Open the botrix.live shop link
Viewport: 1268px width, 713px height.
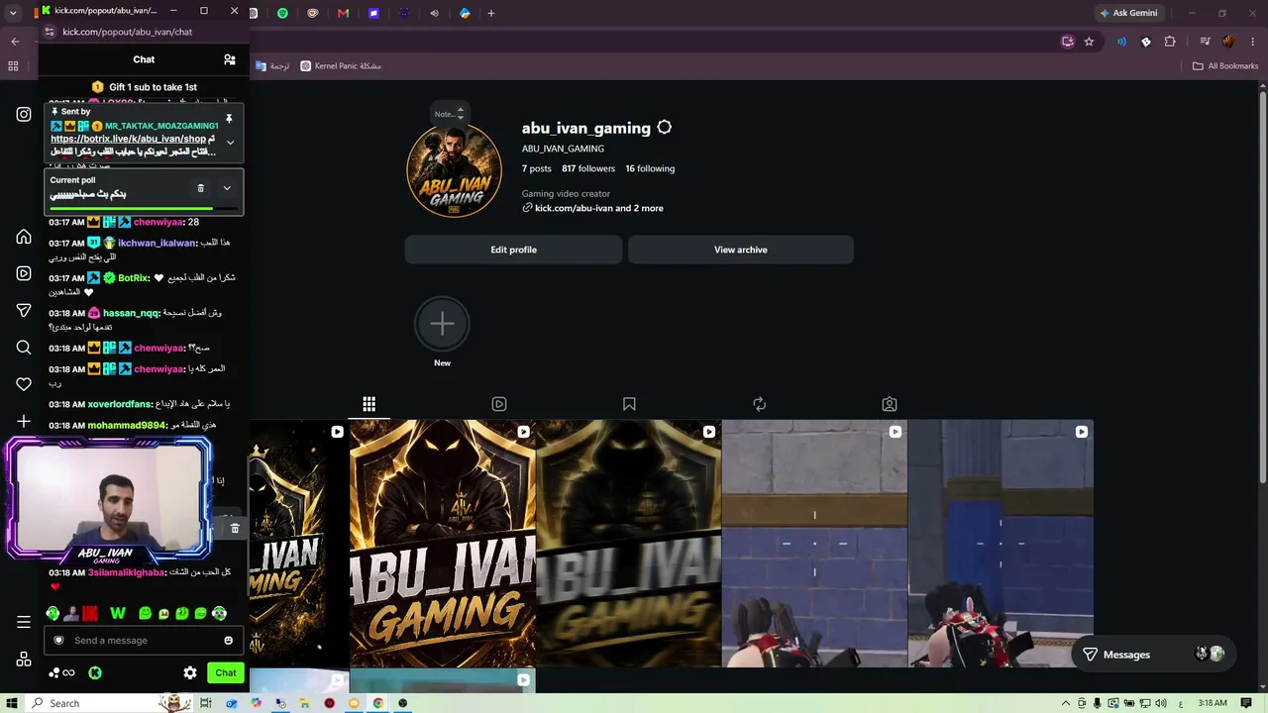pos(129,139)
